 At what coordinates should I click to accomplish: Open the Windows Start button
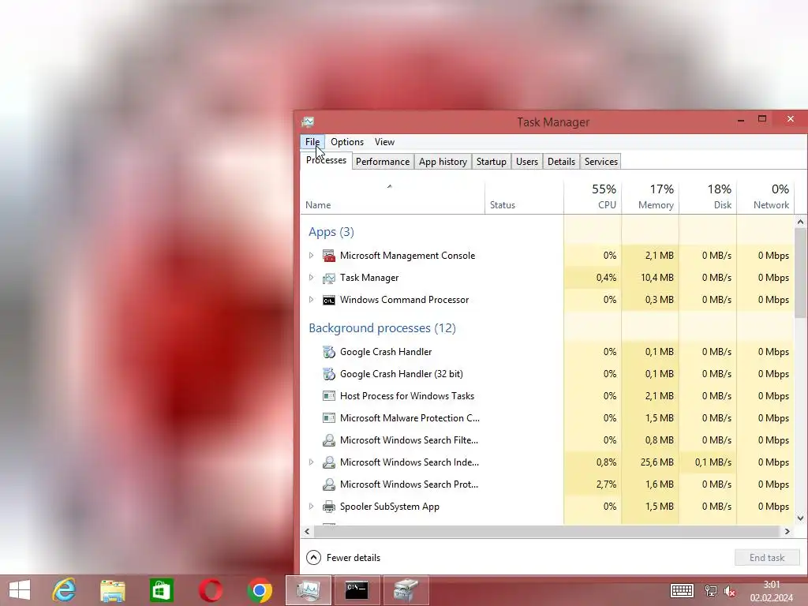tap(20, 590)
